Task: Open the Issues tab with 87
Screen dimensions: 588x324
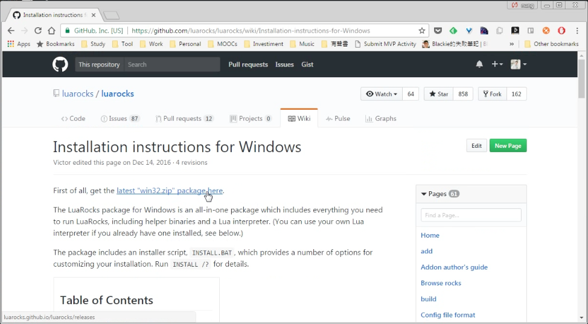Action: pyautogui.click(x=120, y=118)
